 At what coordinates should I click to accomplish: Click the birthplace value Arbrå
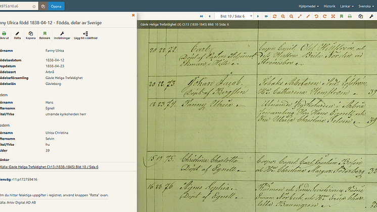pos(50,72)
